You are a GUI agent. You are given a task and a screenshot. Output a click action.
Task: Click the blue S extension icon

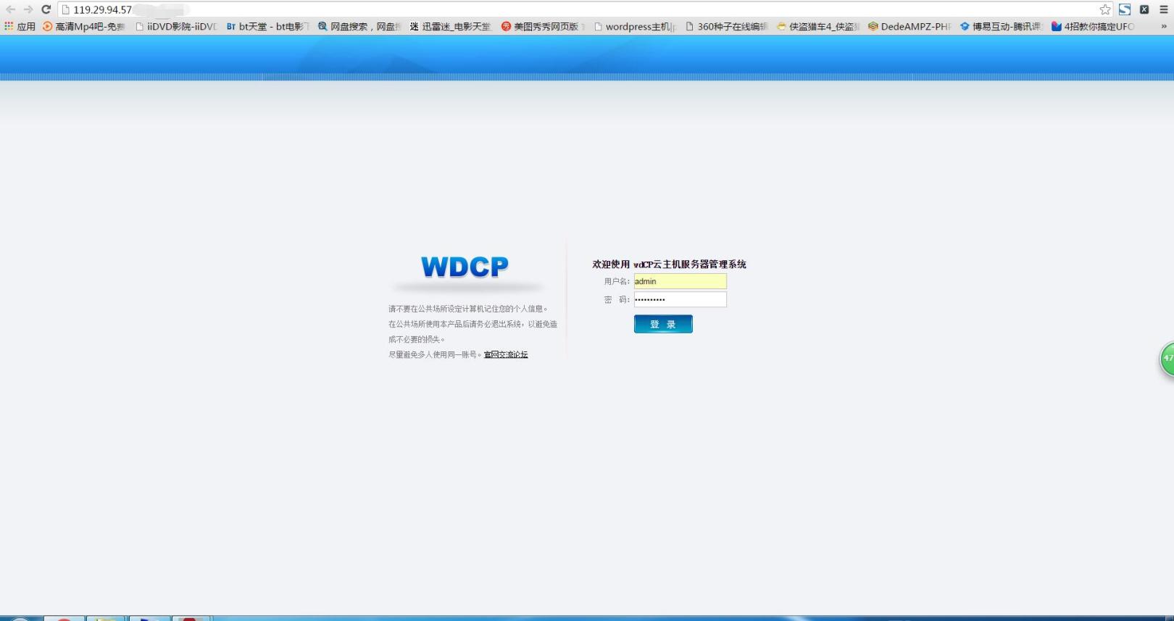pyautogui.click(x=1124, y=9)
